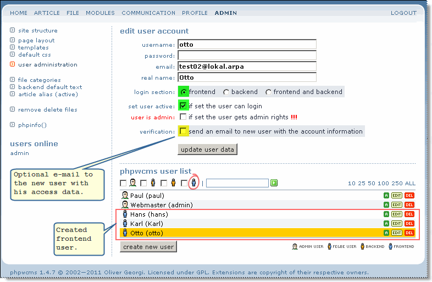Select the backend login section radio
Screen dimensions: 432x282
[x=226, y=92]
